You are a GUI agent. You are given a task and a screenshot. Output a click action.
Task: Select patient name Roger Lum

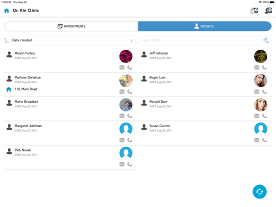click(157, 77)
